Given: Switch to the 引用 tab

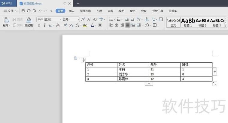Looking at the screenshot, I should pyautogui.click(x=99, y=11).
